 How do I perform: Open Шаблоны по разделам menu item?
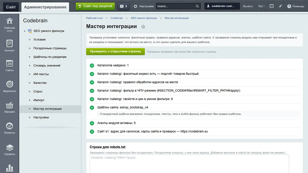tap(50, 57)
